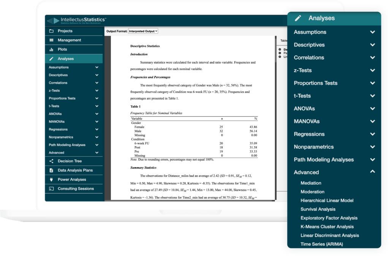Collapse the Advanced section chevron in the enlarged panel
This screenshot has height=256, width=389.
click(372, 172)
